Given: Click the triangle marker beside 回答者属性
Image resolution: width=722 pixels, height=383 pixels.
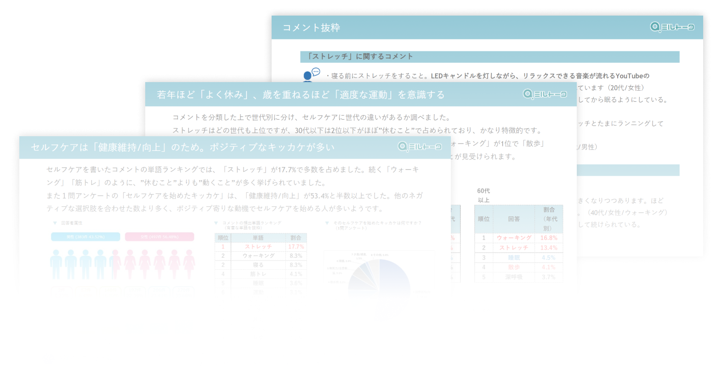Looking at the screenshot, I should click(55, 223).
